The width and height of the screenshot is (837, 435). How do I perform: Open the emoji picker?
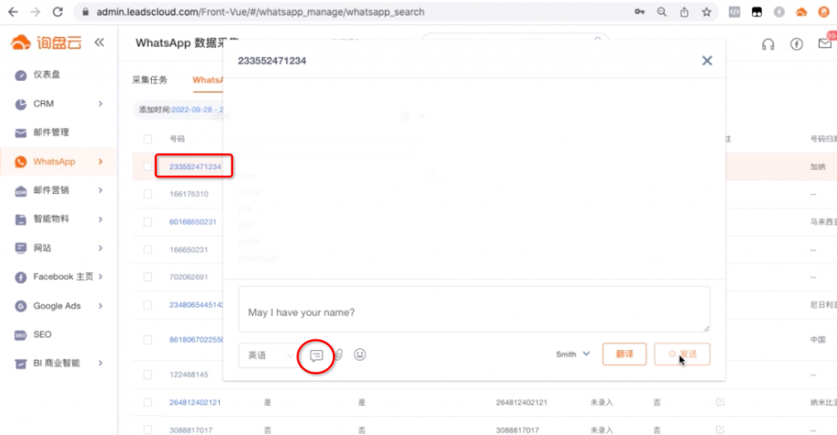coord(360,354)
